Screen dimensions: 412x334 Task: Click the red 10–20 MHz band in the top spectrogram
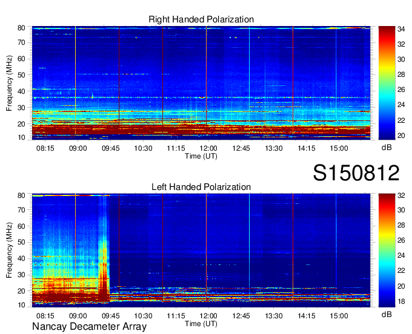(x=201, y=130)
